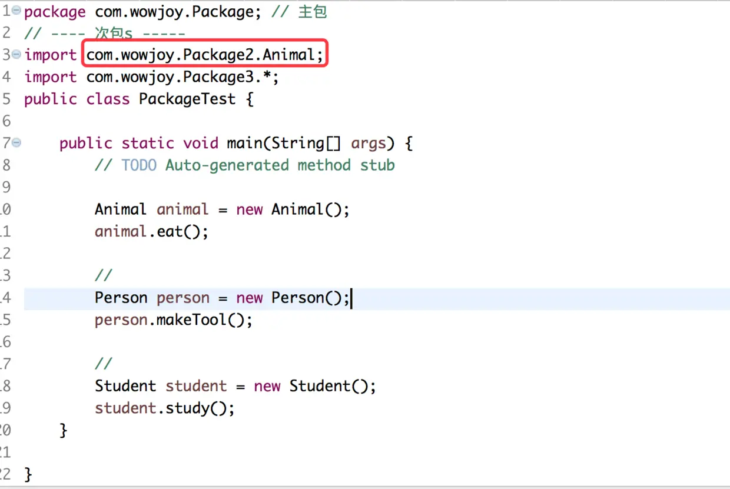Viewport: 730px width, 489px height.
Task: Click the makeTool() method call
Action: click(x=204, y=320)
